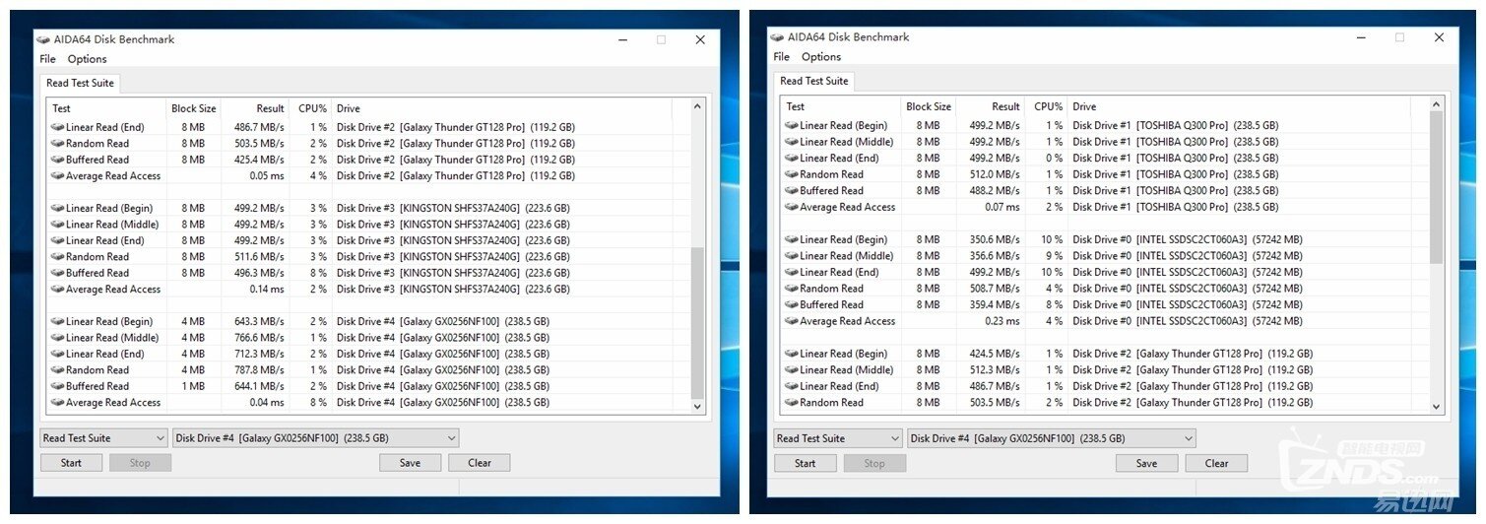Screen dimensions: 1486x524
Task: Click the AIDA64 title bar icon in right window
Action: coord(778,37)
